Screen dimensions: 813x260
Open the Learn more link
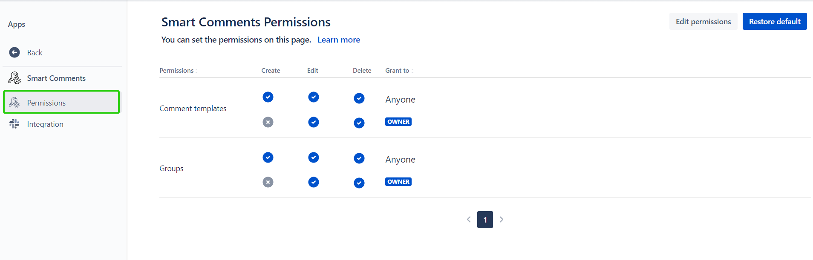pyautogui.click(x=339, y=40)
